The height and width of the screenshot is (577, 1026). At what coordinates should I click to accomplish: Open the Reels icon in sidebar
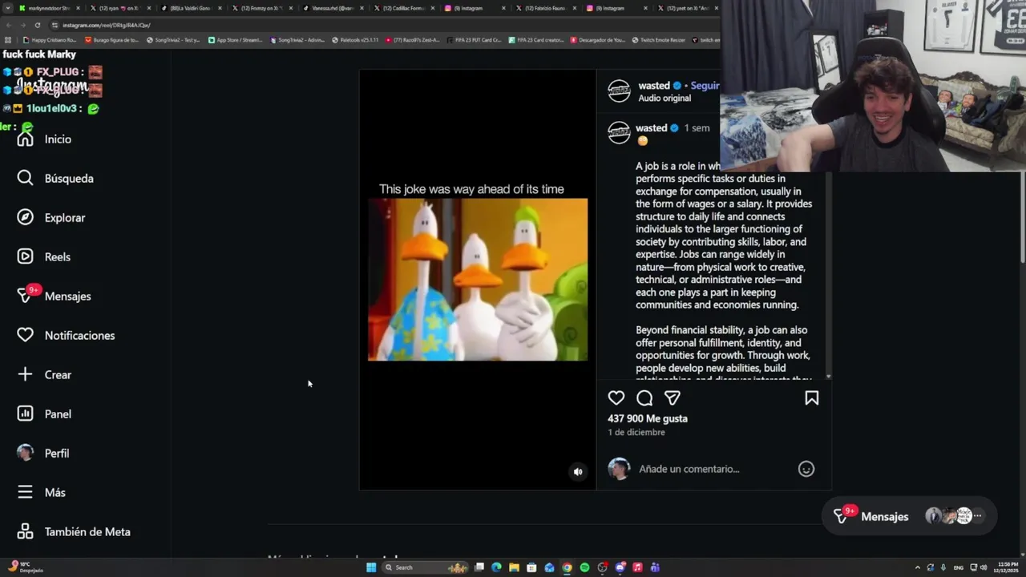tap(26, 256)
